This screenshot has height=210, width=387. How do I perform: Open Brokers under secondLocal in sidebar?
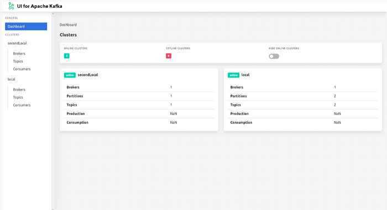(19, 54)
